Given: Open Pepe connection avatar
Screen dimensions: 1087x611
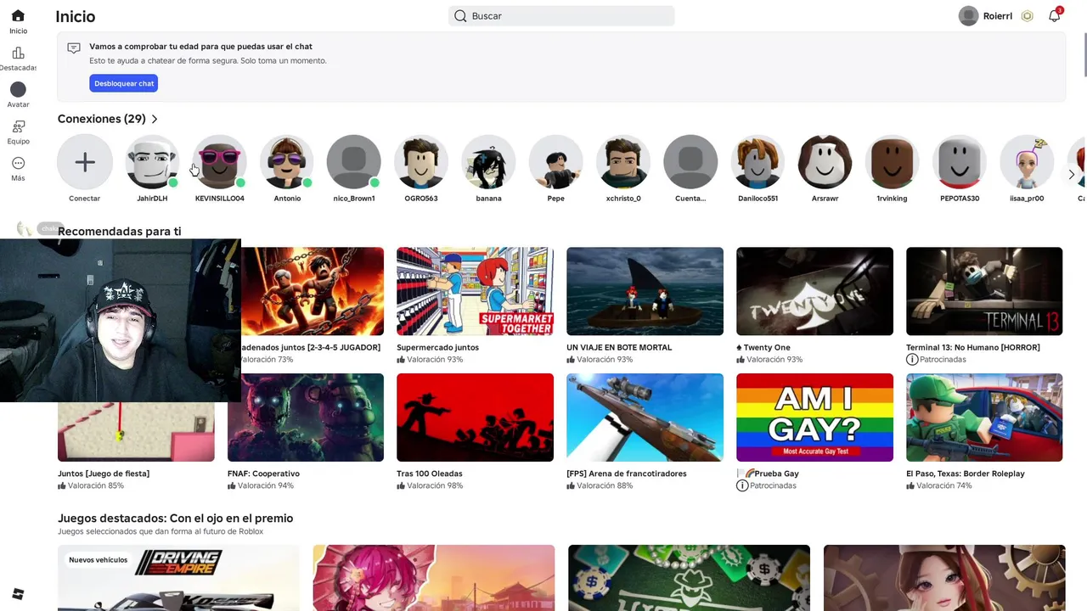Looking at the screenshot, I should click(x=555, y=162).
